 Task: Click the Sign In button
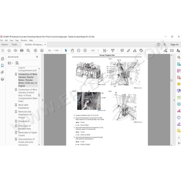(x=174, y=44)
